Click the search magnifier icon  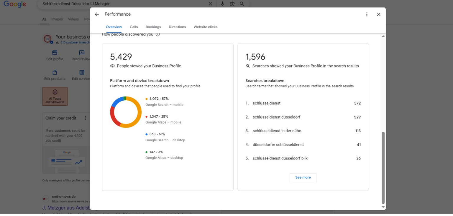[242, 4]
